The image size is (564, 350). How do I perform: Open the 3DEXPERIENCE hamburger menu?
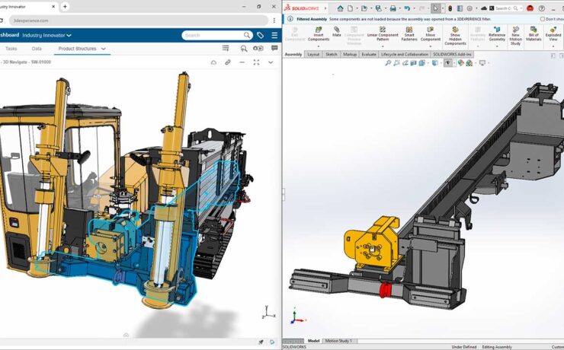click(x=274, y=35)
